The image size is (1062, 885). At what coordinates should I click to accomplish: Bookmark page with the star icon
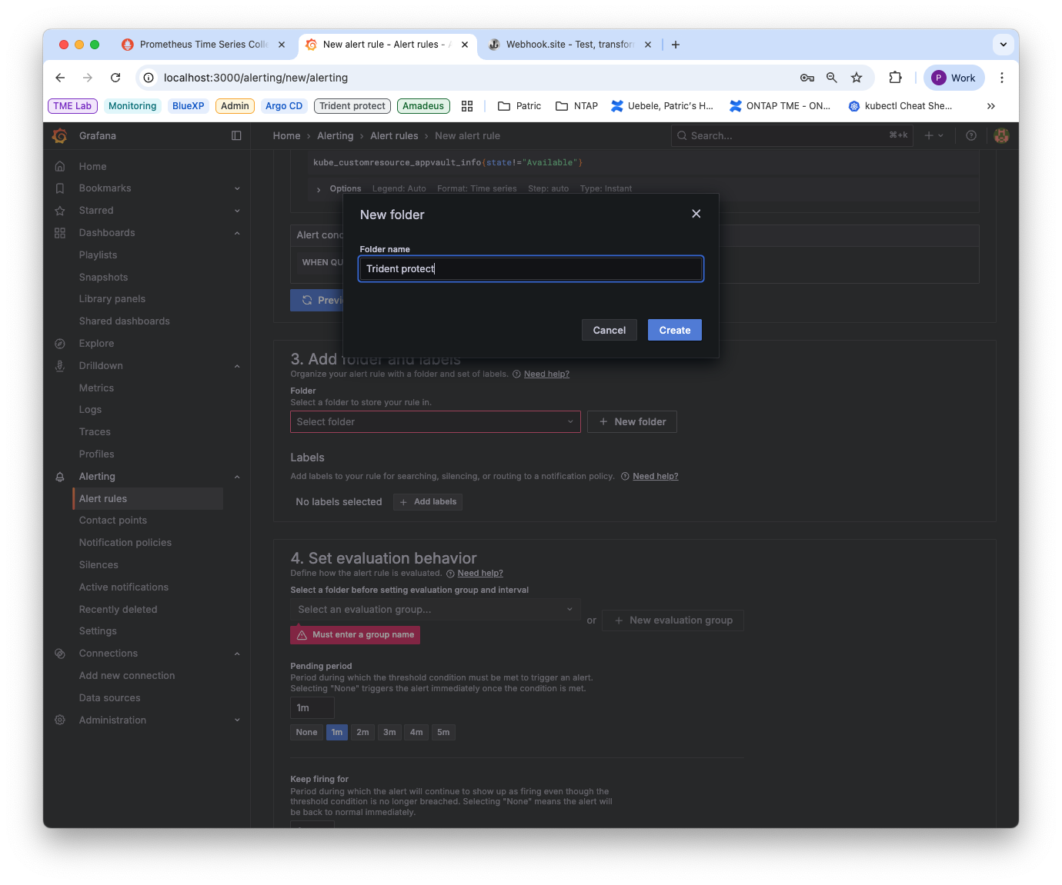coord(857,78)
